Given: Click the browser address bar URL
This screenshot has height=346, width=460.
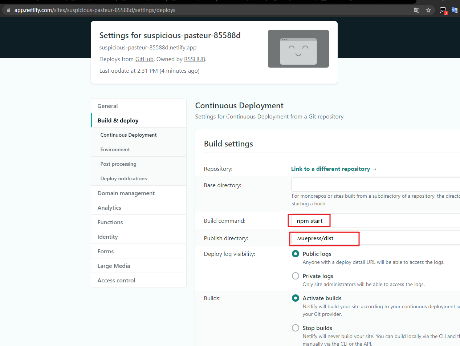Looking at the screenshot, I should (x=95, y=10).
